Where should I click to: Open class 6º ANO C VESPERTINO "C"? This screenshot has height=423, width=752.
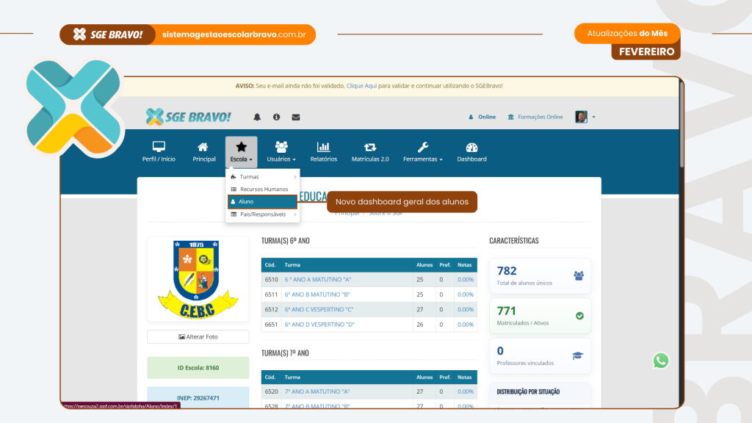[319, 309]
